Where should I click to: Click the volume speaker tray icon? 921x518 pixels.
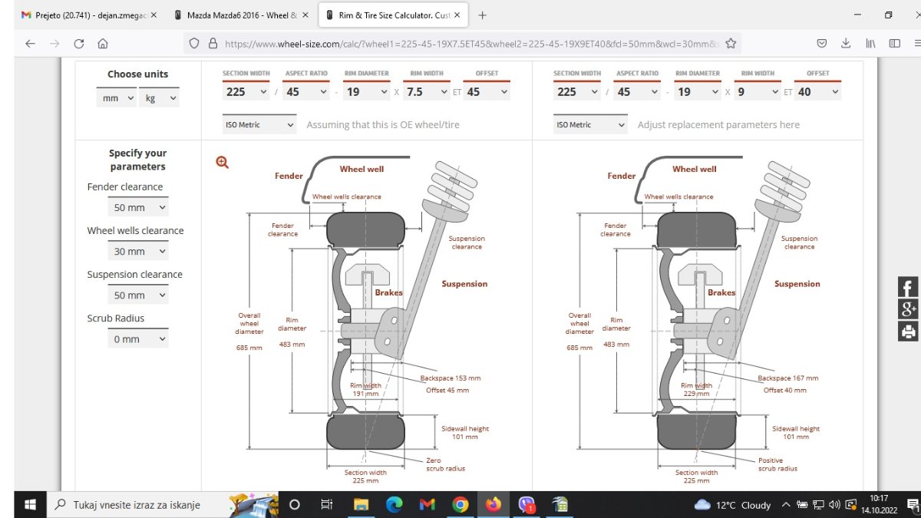click(x=834, y=504)
